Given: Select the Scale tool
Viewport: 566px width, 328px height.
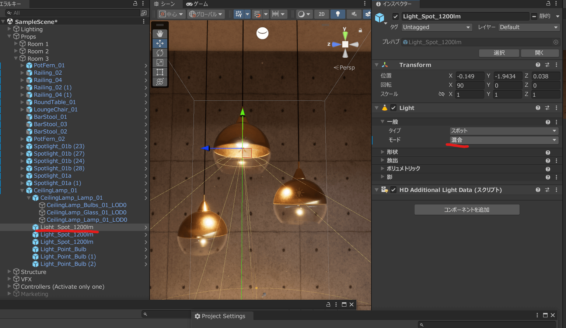Looking at the screenshot, I should 160,63.
